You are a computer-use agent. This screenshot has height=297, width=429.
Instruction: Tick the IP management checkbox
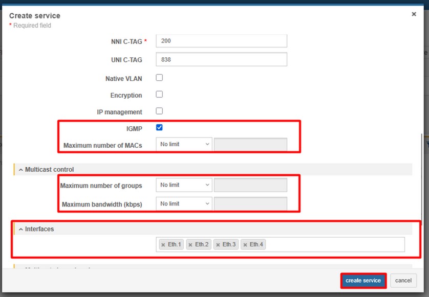coord(159,111)
